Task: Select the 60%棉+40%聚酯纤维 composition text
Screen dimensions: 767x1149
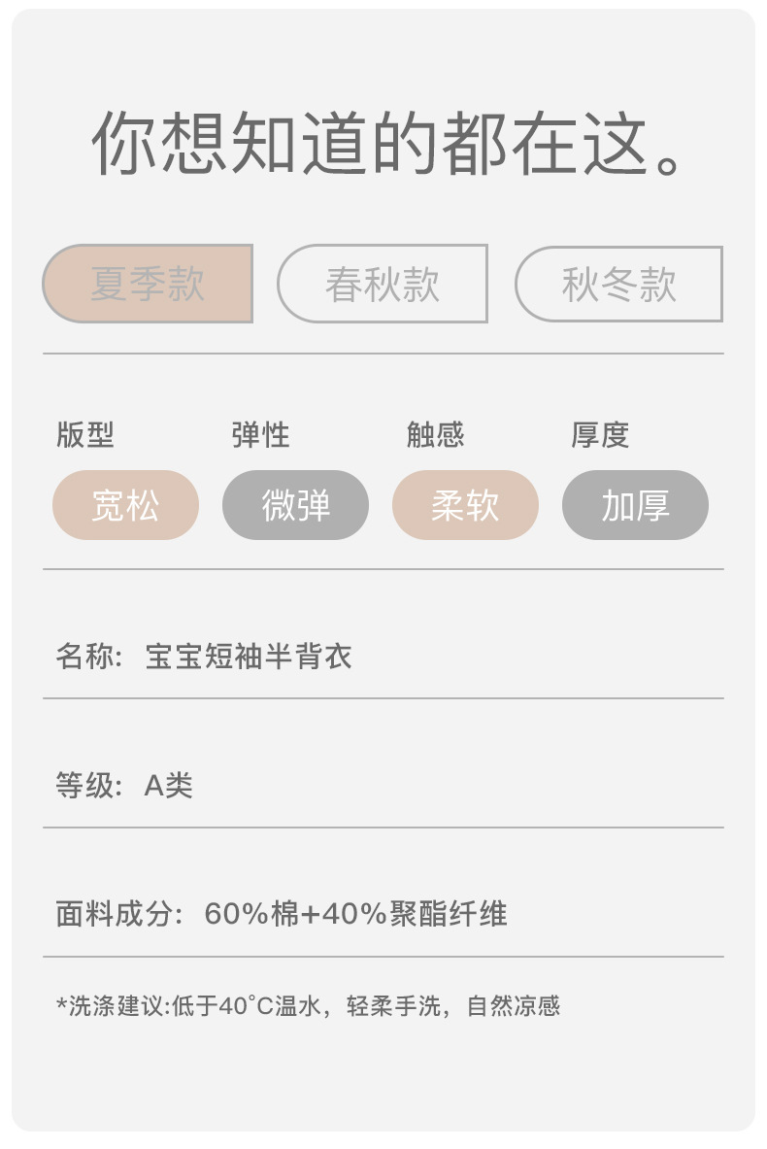Action: [355, 914]
